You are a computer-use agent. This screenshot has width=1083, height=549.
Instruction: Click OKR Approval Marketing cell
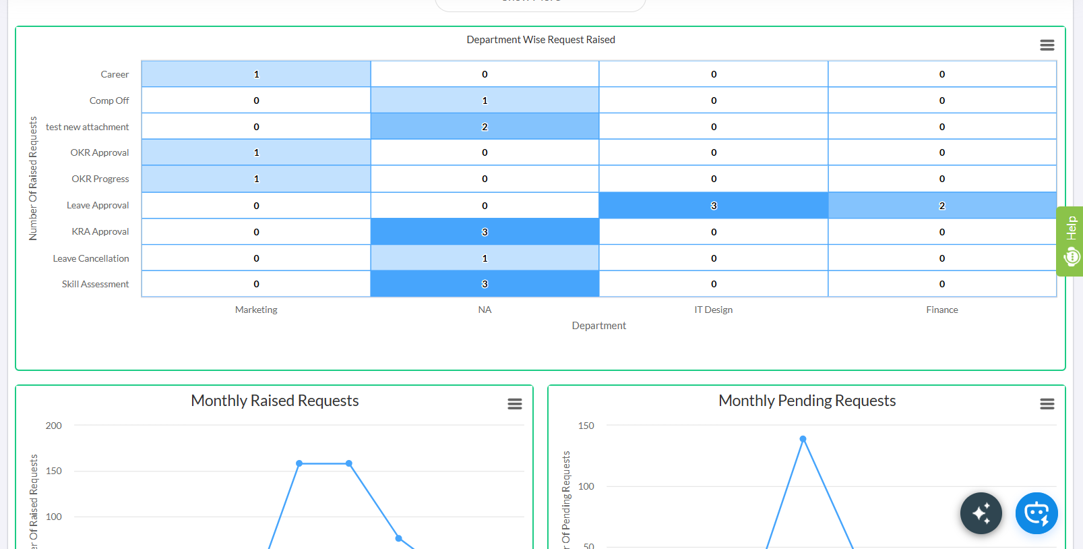point(256,152)
